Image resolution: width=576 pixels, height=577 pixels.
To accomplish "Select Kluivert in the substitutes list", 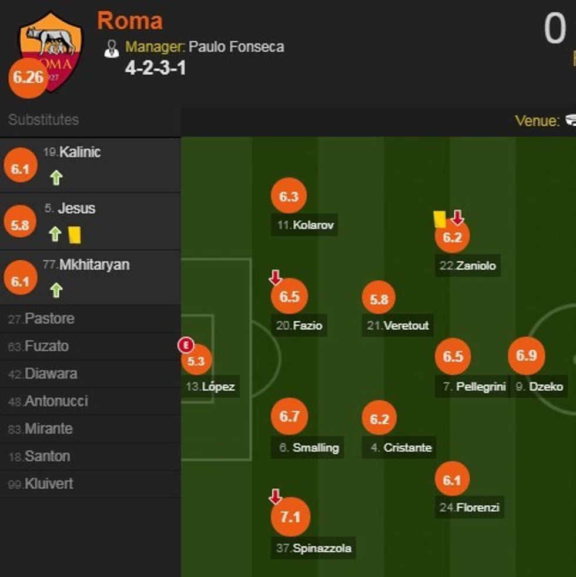I will click(49, 484).
